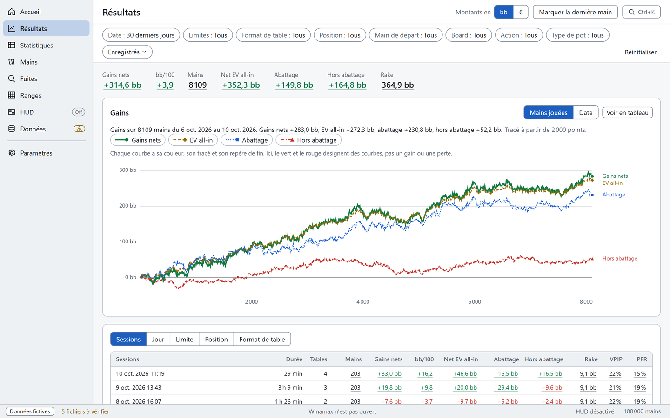Open the Limites filter dropdown
The image size is (670, 418).
(x=208, y=35)
